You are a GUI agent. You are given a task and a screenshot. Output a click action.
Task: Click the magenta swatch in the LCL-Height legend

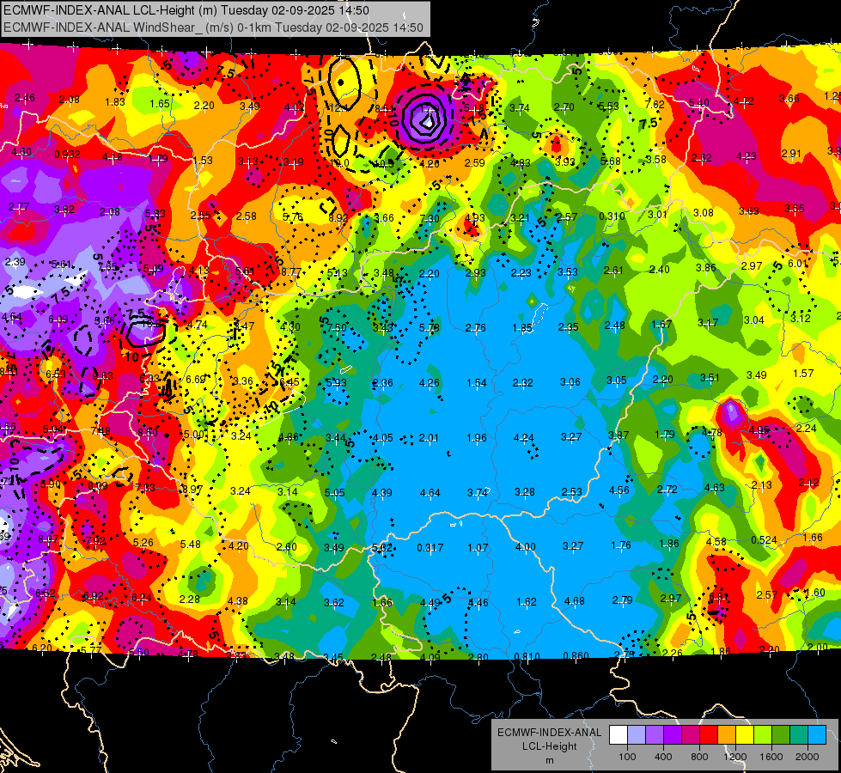691,735
